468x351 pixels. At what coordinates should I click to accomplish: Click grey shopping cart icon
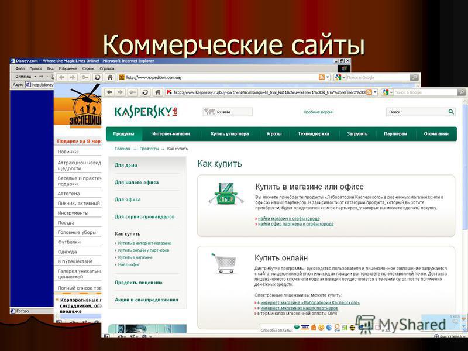[224, 263]
